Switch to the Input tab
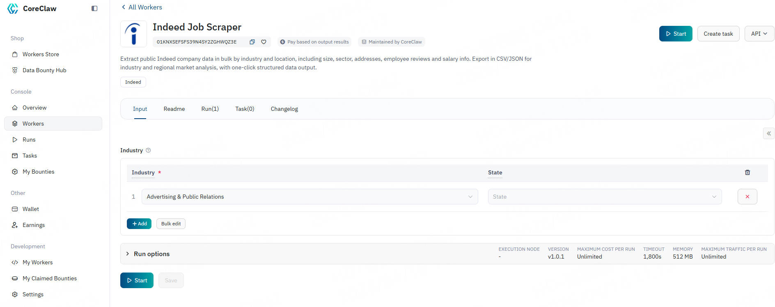This screenshot has width=775, height=307. (140, 109)
